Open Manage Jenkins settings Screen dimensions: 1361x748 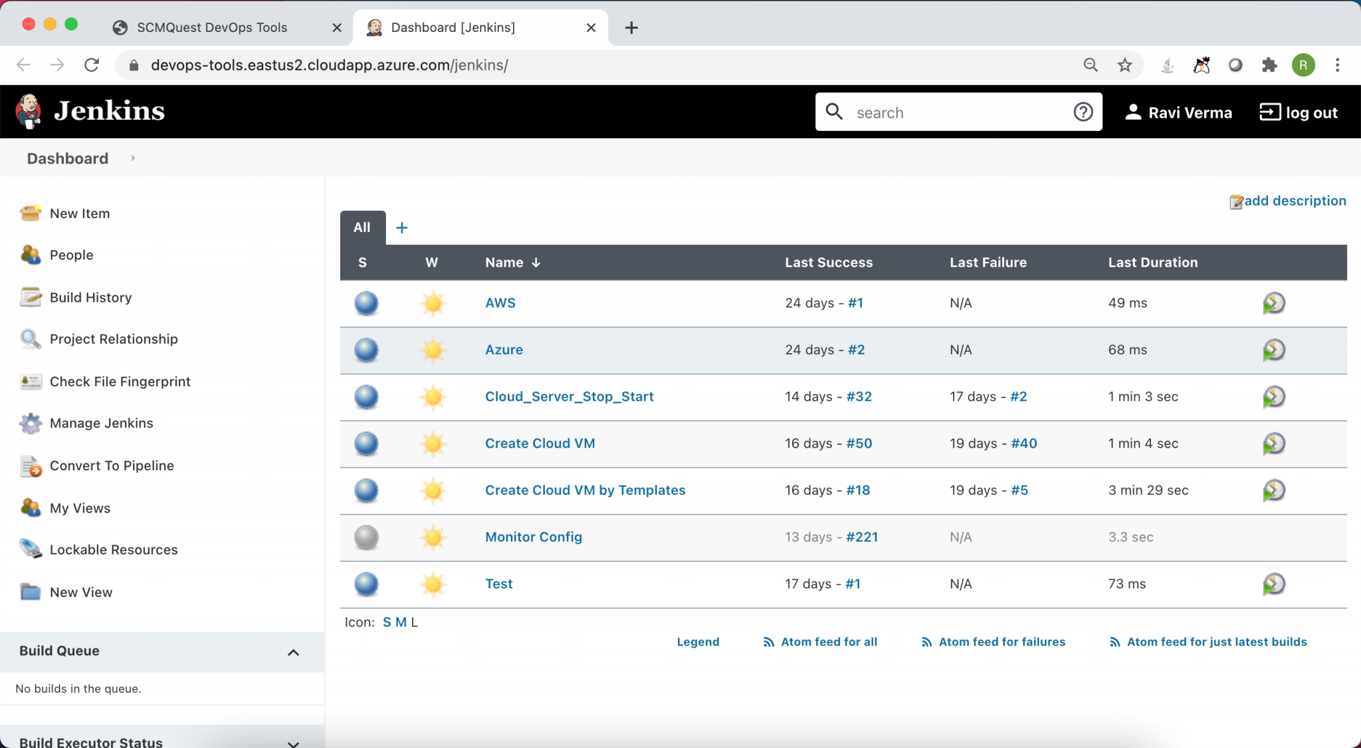coord(101,423)
